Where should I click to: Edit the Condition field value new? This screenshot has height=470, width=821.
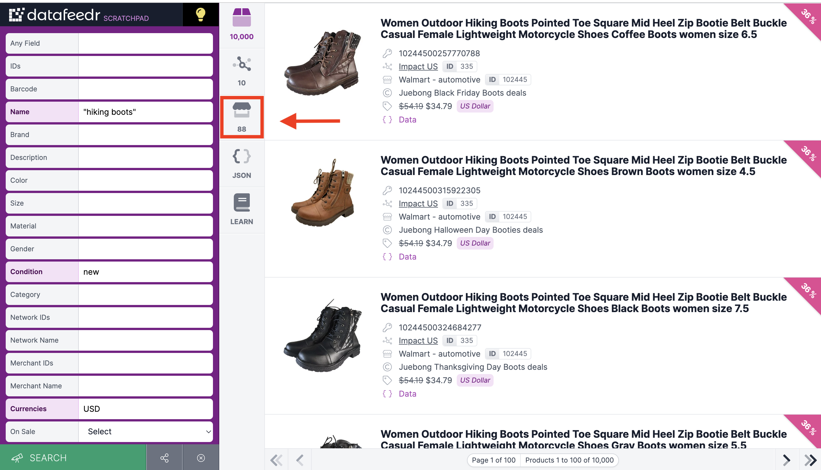146,272
